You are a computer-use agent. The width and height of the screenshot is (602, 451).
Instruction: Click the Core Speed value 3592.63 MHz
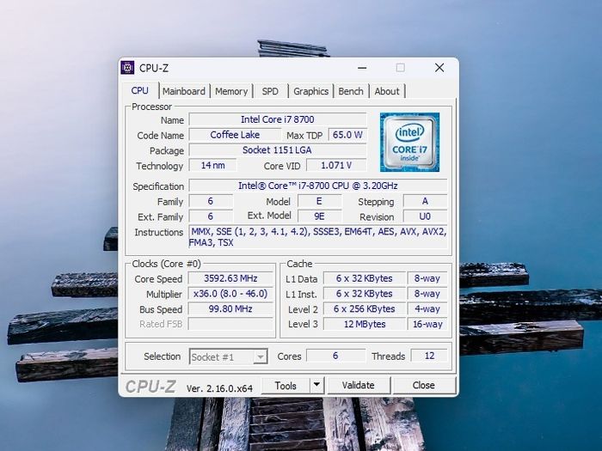230,278
